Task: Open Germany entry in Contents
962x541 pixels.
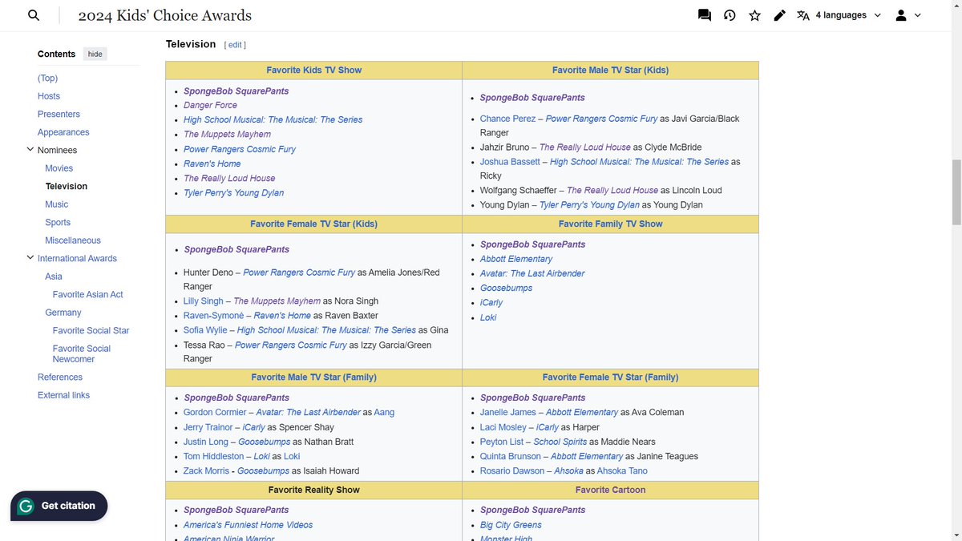Action: [63, 313]
